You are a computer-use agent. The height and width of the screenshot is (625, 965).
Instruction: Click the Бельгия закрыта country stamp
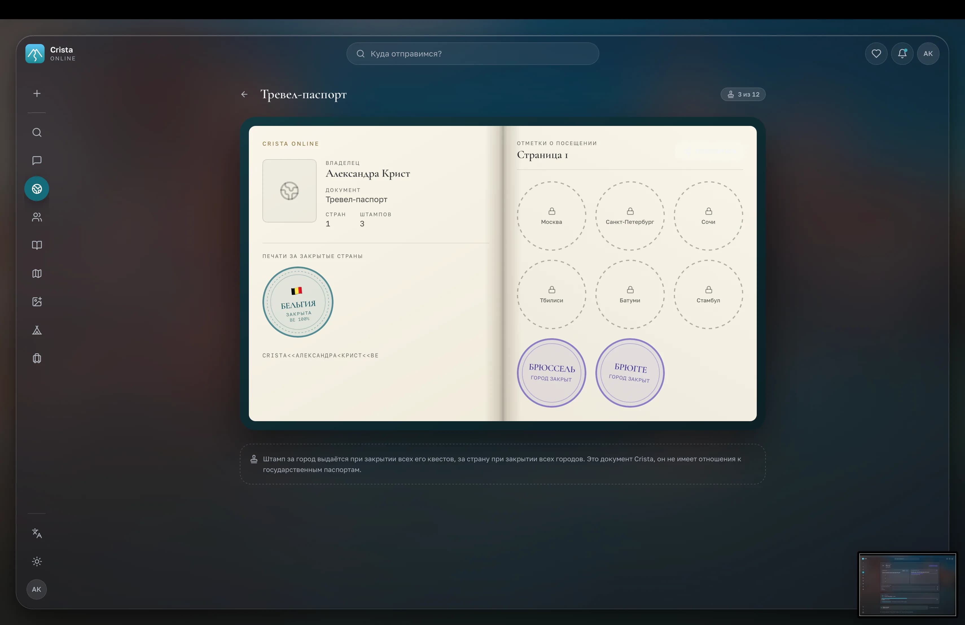coord(298,302)
